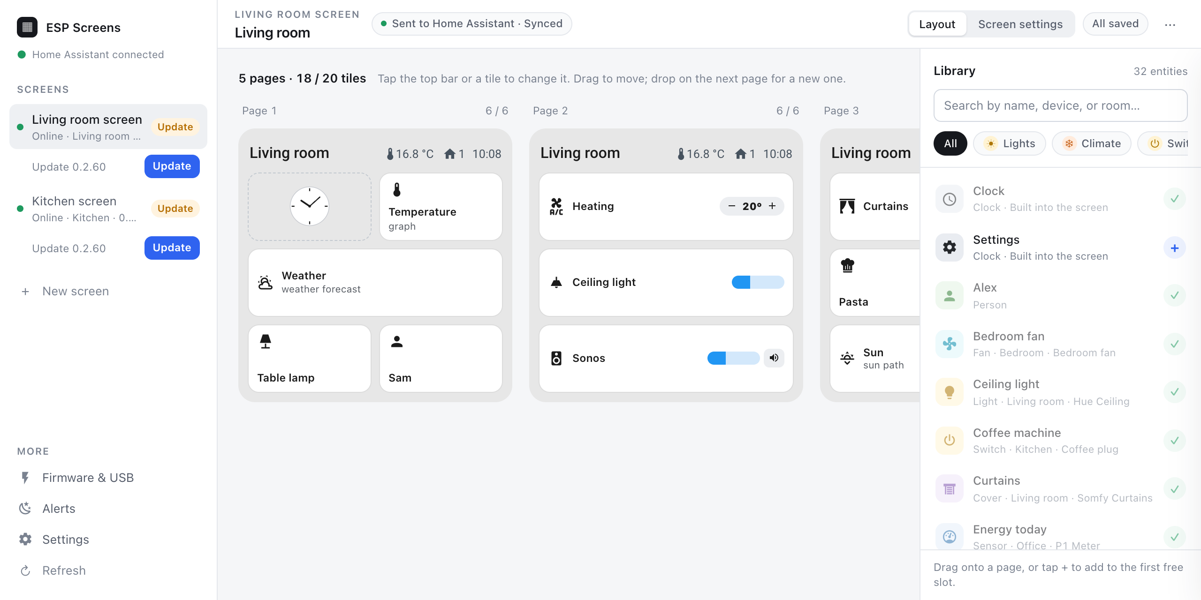Adjust the Sonos volume slider
Viewport: 1201px width, 600px height.
(x=733, y=358)
